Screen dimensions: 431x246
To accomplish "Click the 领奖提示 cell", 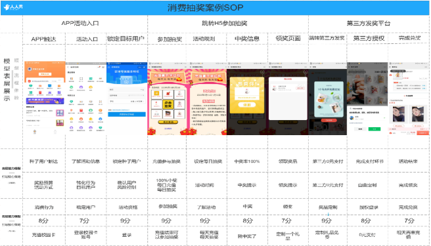I will click(288, 186).
